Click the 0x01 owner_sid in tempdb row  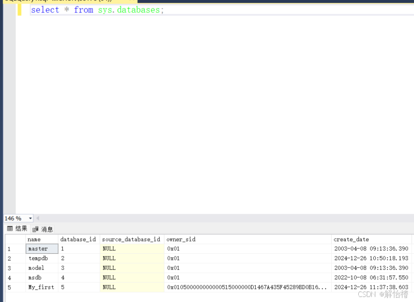coord(248,258)
